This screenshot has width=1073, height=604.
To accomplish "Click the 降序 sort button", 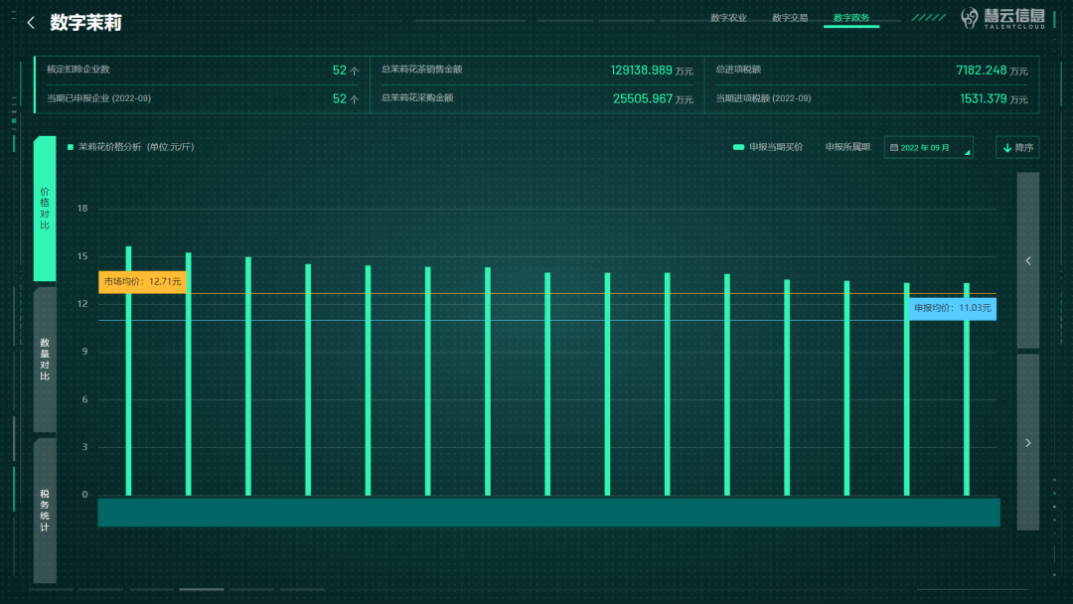I will point(1017,147).
